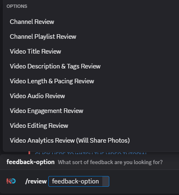179x195 pixels.
Task: Click the red emoji beside tutorial link
Action: point(29,153)
